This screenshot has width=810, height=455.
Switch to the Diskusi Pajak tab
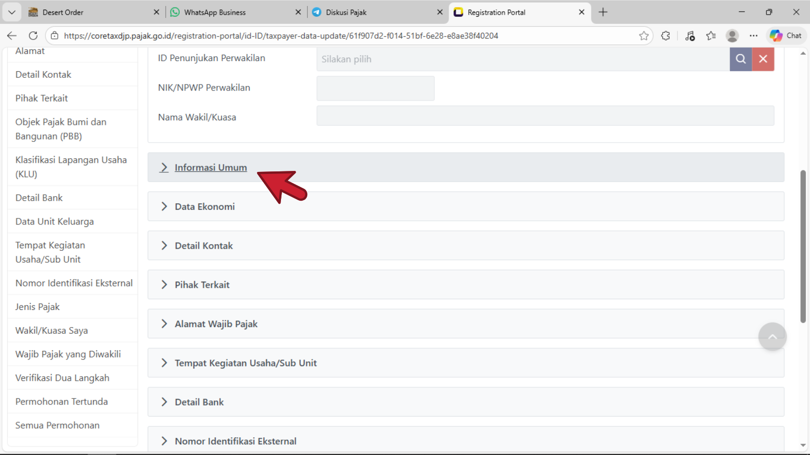click(x=346, y=12)
